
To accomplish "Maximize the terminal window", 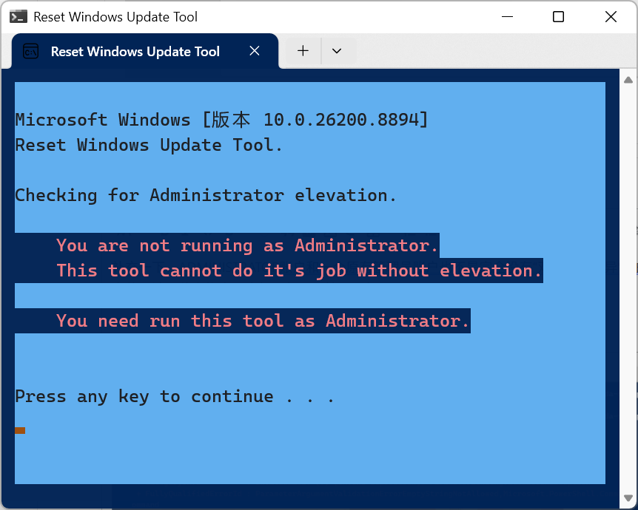I will [558, 17].
